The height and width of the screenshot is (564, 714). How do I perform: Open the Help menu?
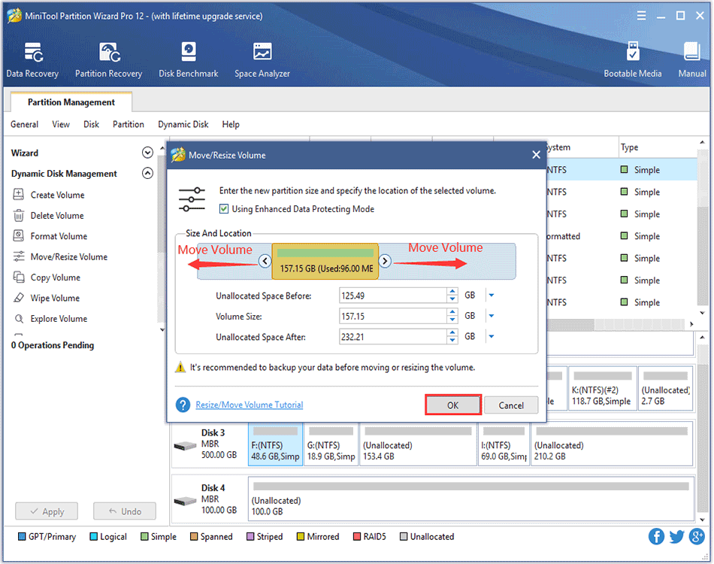coord(231,124)
